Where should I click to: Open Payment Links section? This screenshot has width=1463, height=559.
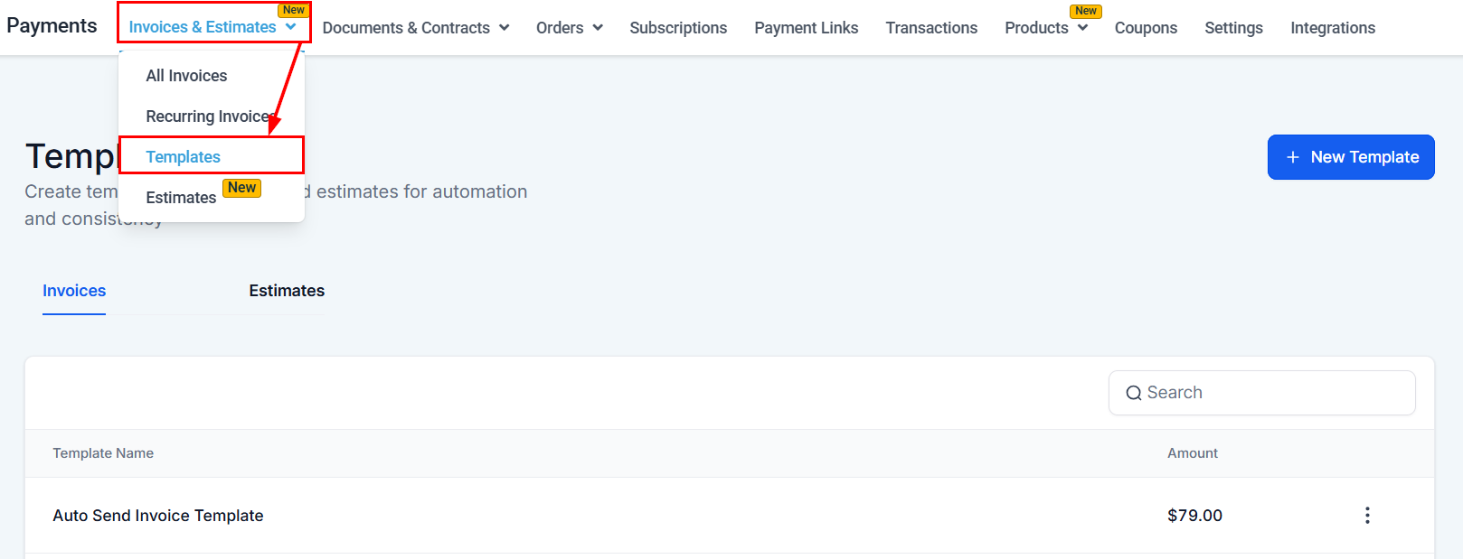(806, 28)
